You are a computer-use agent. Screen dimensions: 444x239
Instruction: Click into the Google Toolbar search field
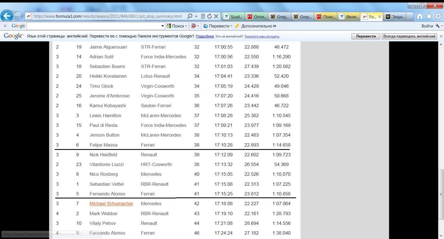(x=94, y=26)
